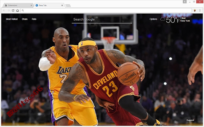This screenshot has height=127, width=204.
Task: Click the 50°F temperature reading
Action: 173,20
